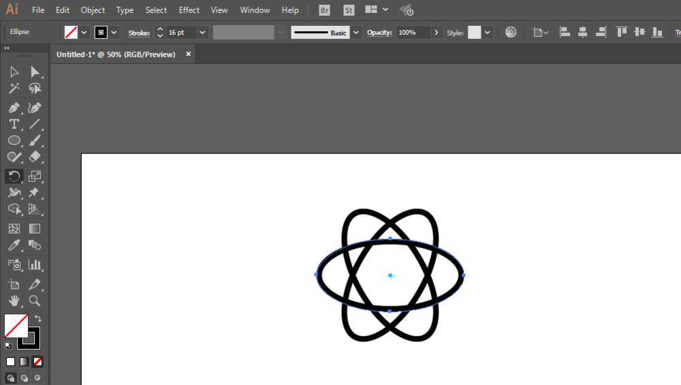Expand stroke weight dropdown beside 16 pt
The height and width of the screenshot is (385, 681).
coord(202,33)
